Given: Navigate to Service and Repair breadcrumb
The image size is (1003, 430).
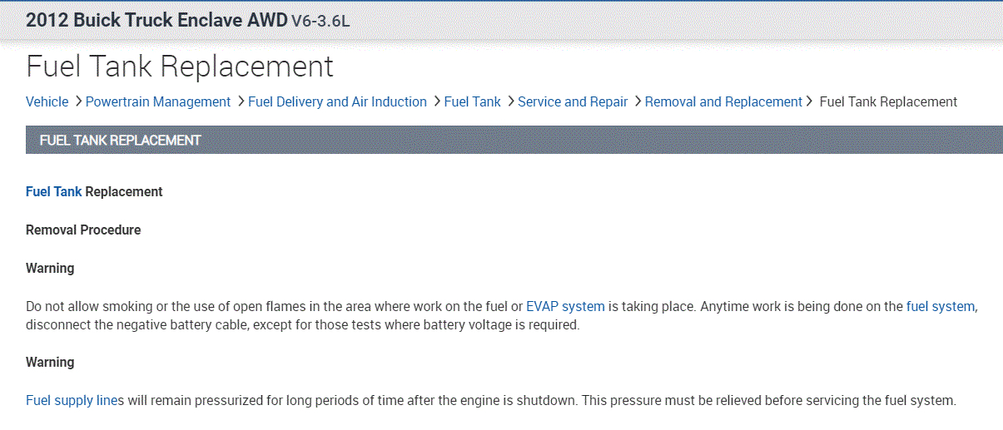Looking at the screenshot, I should tap(573, 101).
